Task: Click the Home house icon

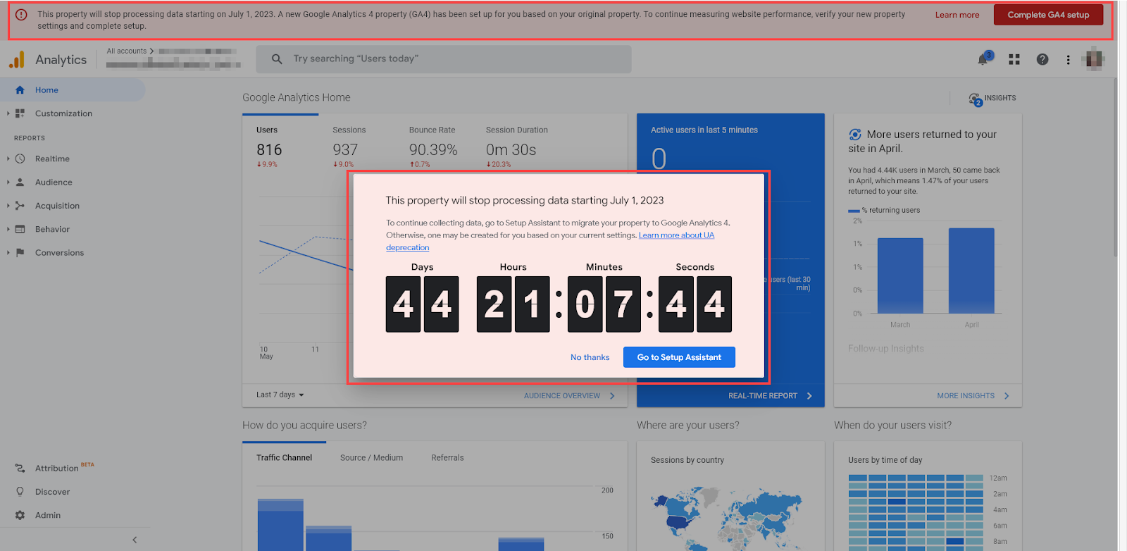Action: [x=20, y=90]
